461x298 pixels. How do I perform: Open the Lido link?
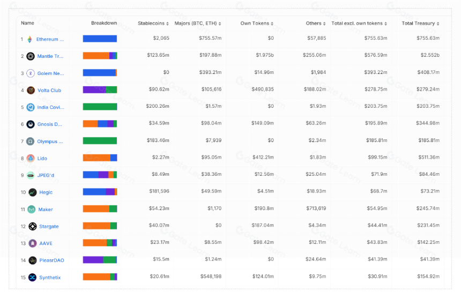click(x=42, y=159)
